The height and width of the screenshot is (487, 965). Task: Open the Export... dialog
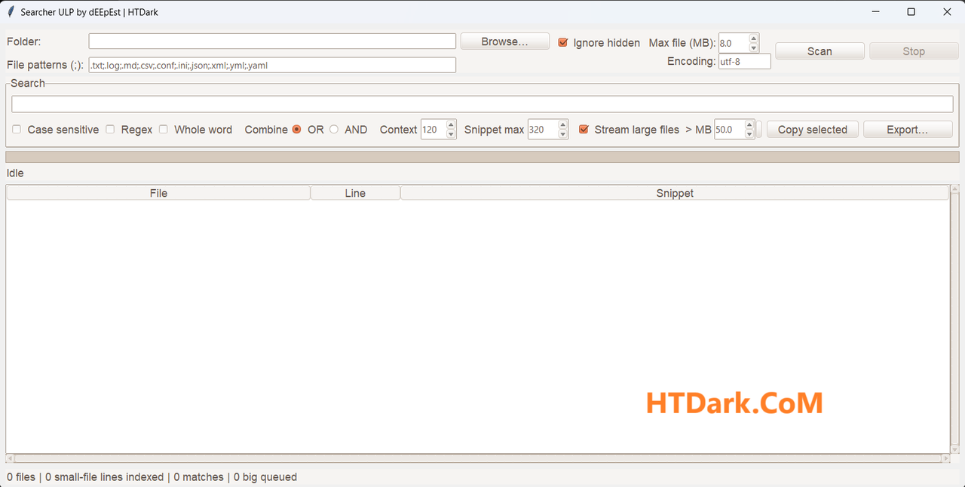[x=907, y=130]
